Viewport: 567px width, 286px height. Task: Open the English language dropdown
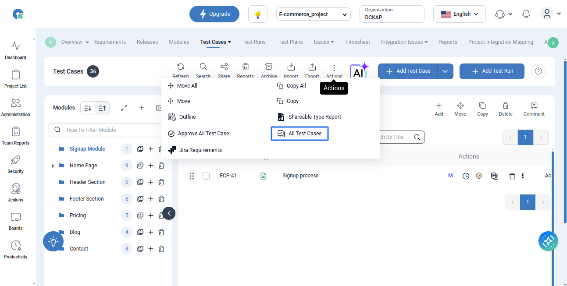[x=459, y=14]
